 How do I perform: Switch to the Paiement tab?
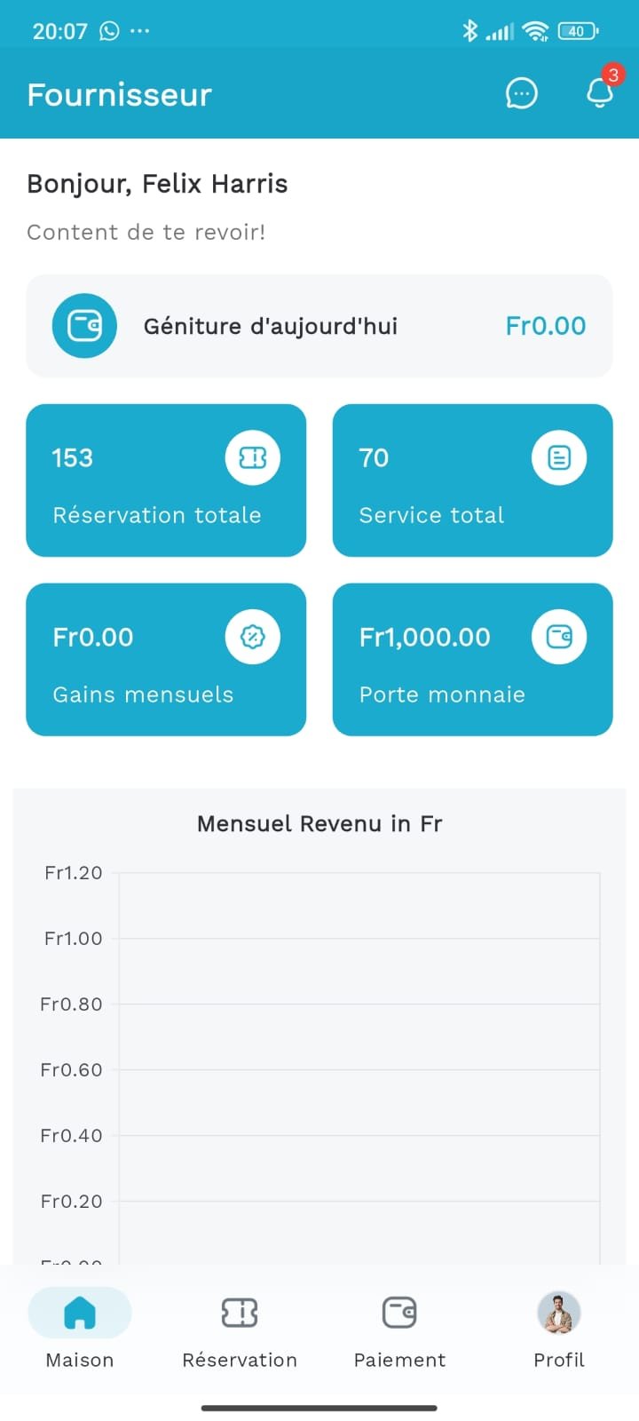click(x=399, y=1328)
